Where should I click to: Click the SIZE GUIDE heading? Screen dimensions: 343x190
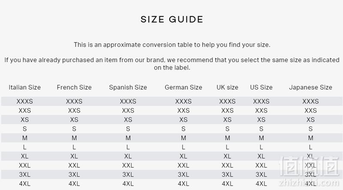click(172, 19)
